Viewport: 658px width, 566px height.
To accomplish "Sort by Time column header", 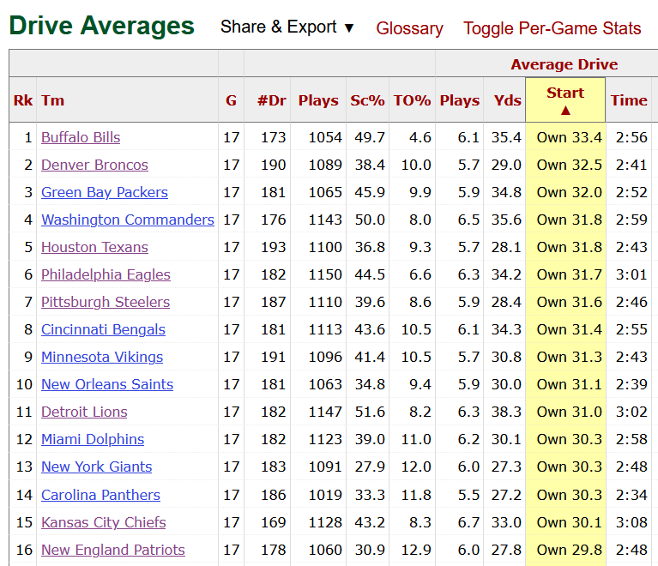I will [628, 100].
